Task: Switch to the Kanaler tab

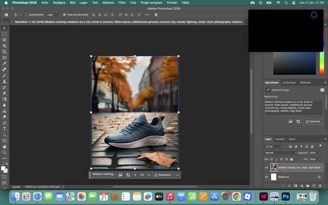Action: [280, 139]
